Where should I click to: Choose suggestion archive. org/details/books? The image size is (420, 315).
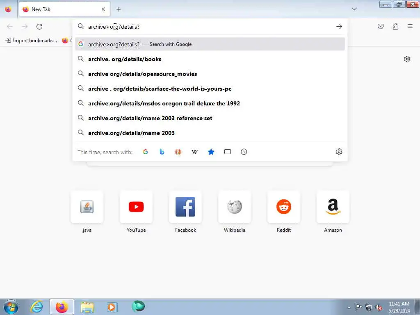tap(210, 59)
